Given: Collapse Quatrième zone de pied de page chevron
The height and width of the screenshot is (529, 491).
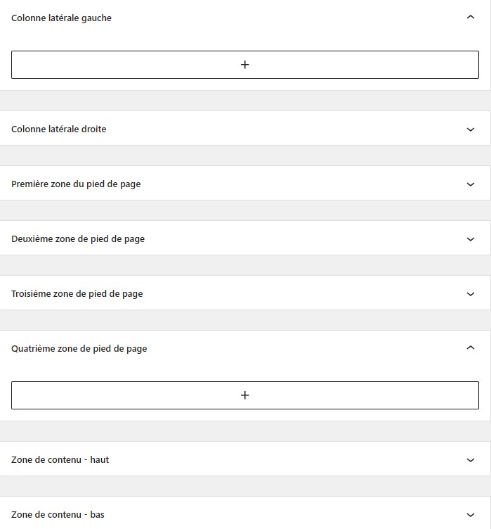Looking at the screenshot, I should click(x=471, y=348).
